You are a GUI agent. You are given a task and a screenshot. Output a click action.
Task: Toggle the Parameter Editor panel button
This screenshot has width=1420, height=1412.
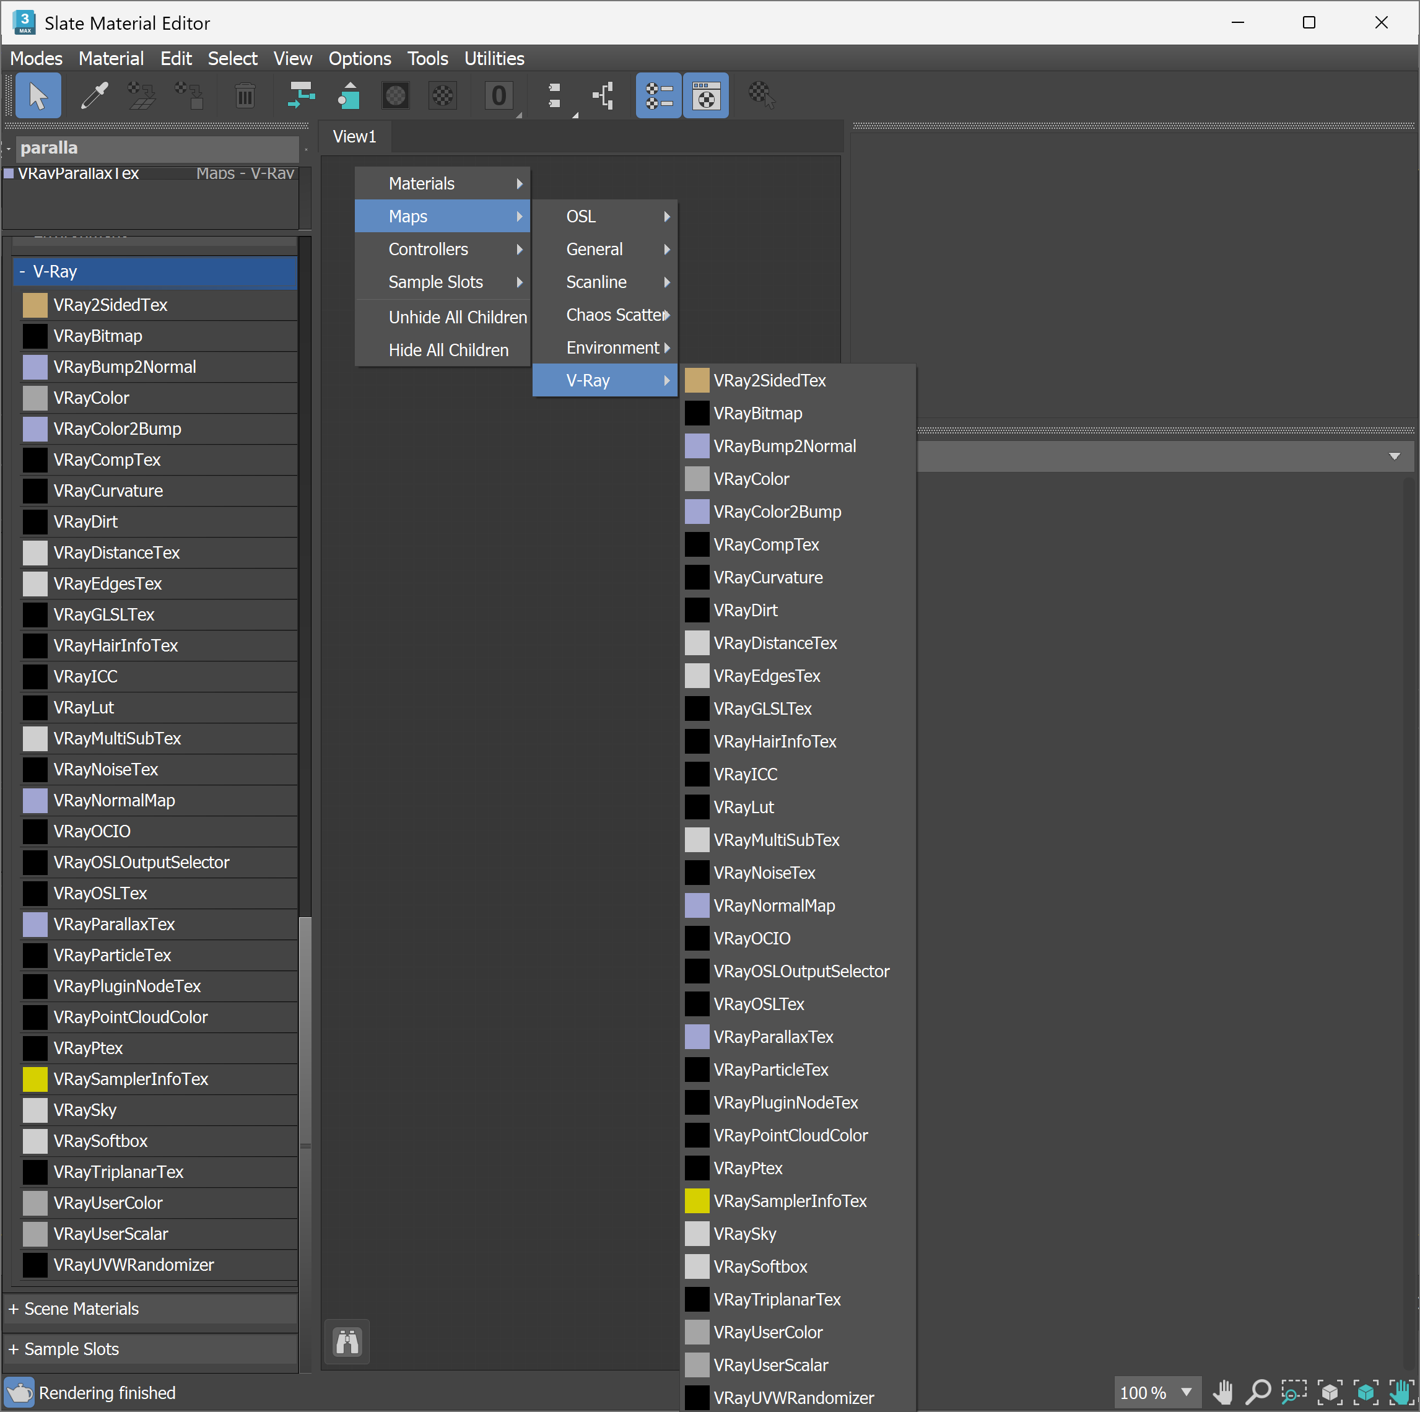pos(705,95)
